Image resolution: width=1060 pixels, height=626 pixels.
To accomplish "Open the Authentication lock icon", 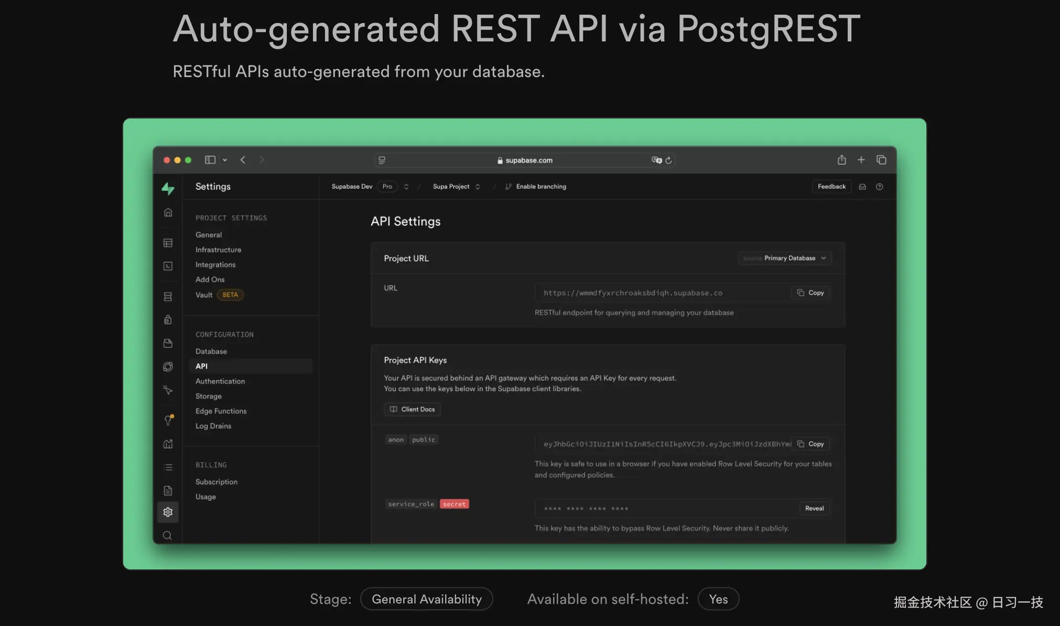I will pyautogui.click(x=168, y=320).
